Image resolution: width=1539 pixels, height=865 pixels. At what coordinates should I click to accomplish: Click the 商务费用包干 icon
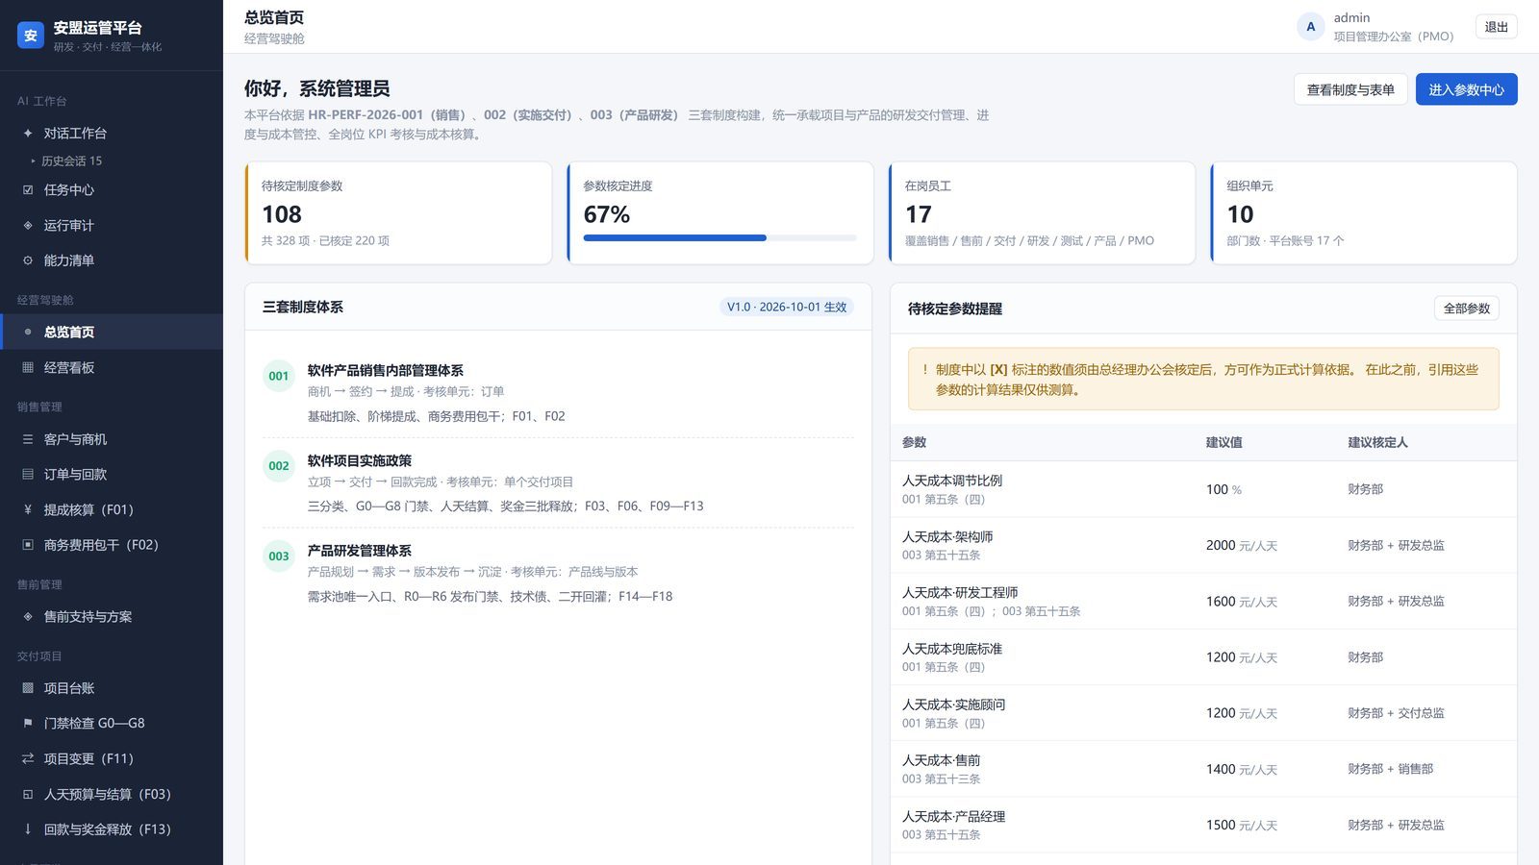click(28, 545)
